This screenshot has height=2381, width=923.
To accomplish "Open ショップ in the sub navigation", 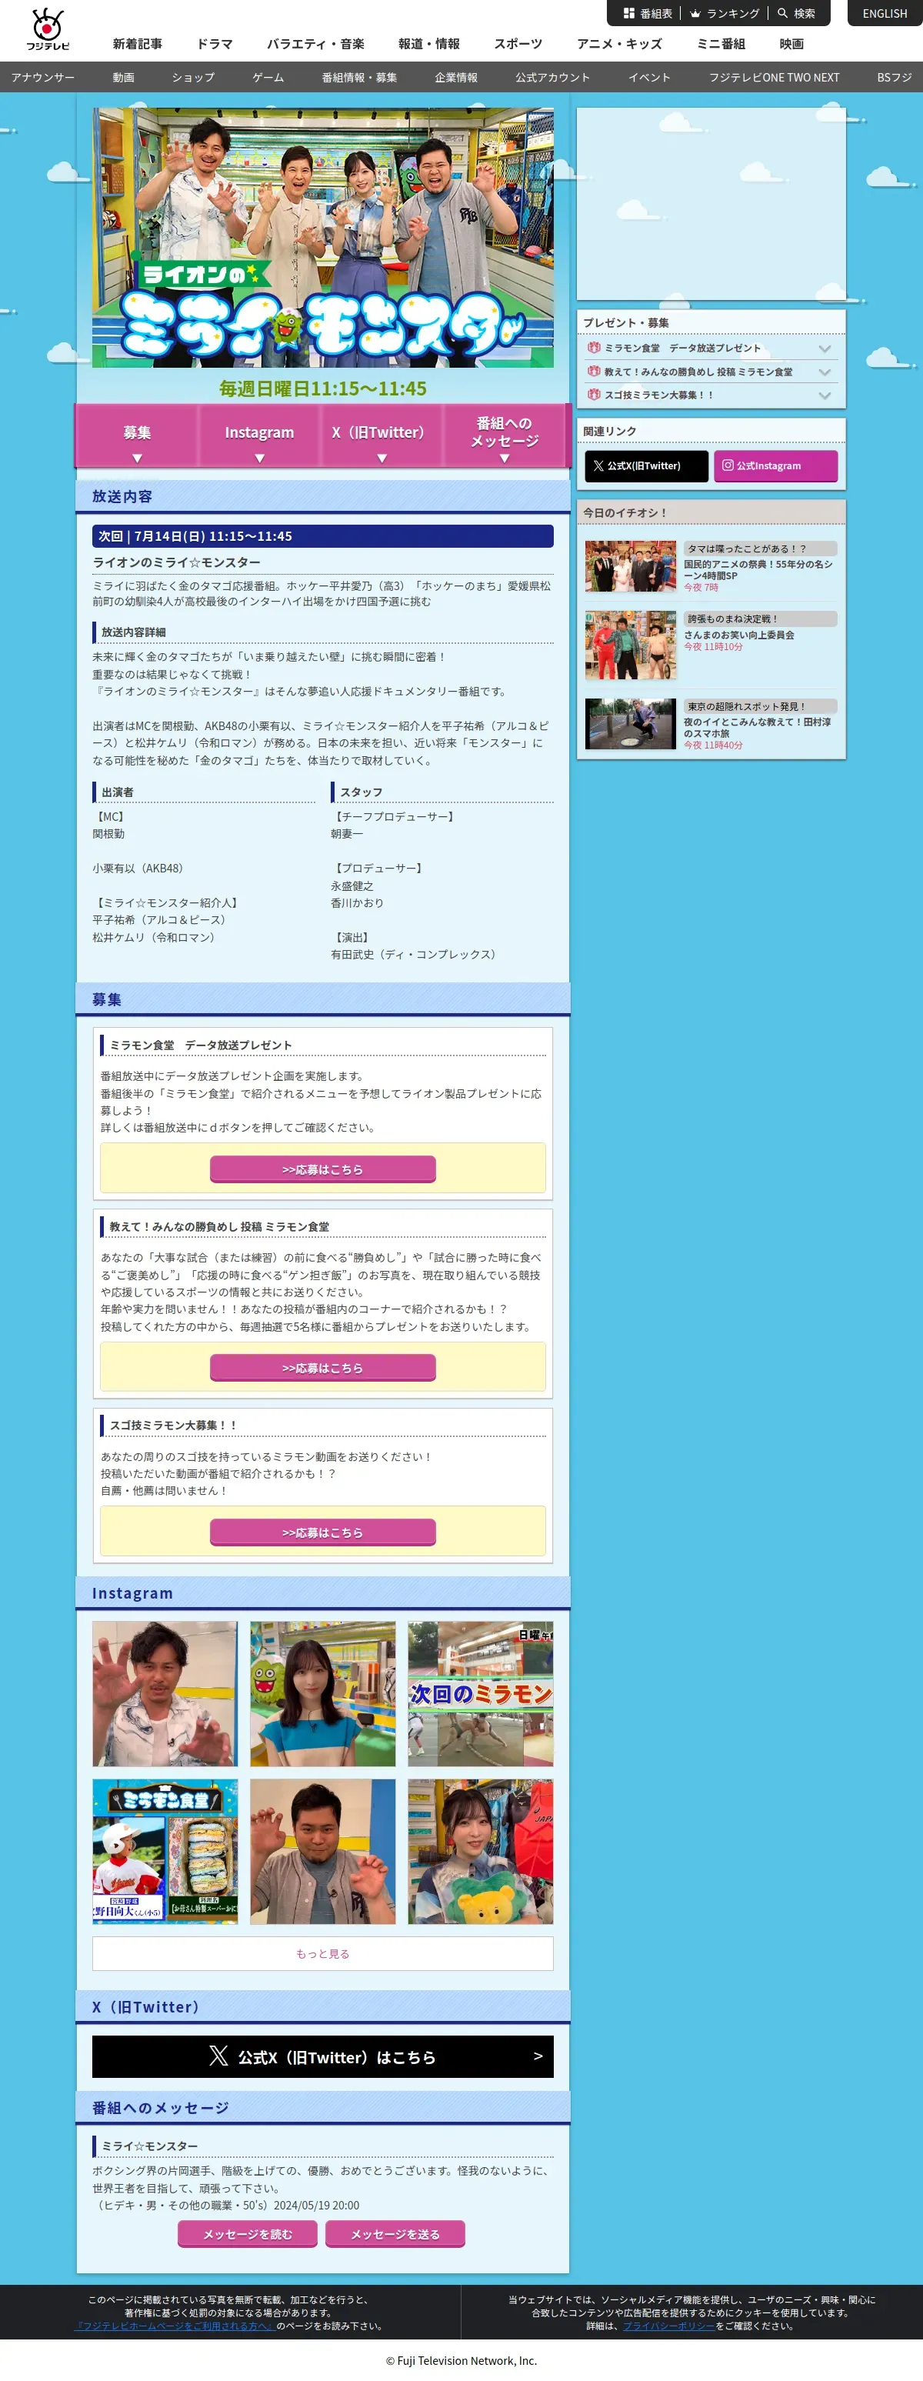I will pos(193,78).
